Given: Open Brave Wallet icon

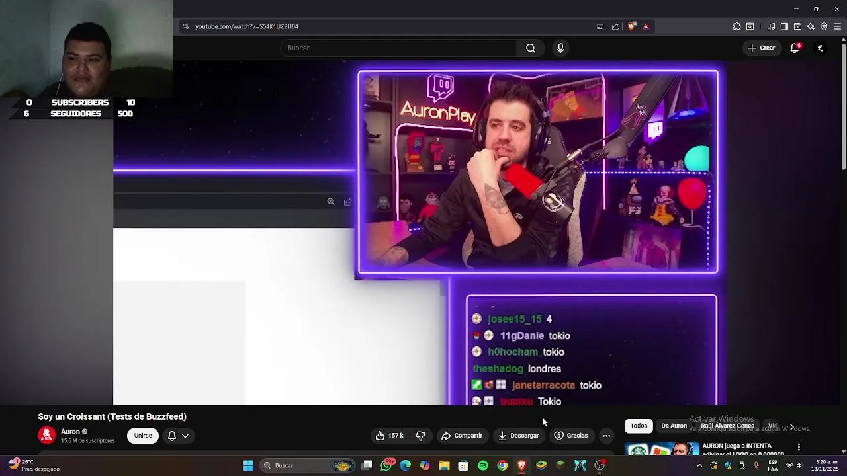Looking at the screenshot, I should click(797, 26).
